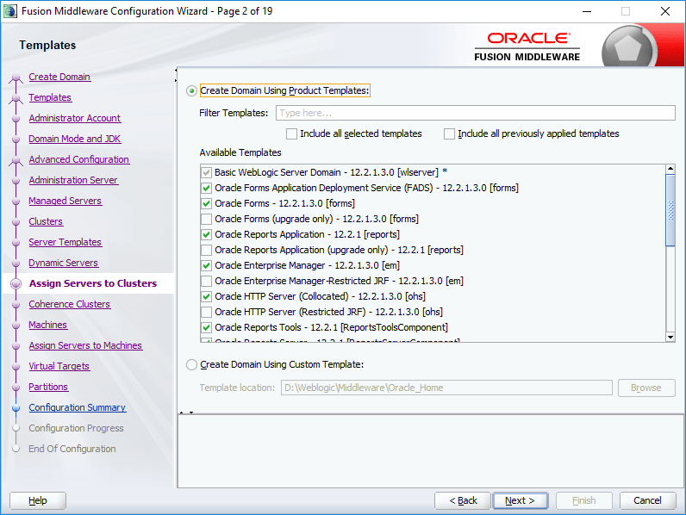This screenshot has width=686, height=515.
Task: Select Create Domain Using Product Templates radio
Action: [191, 91]
